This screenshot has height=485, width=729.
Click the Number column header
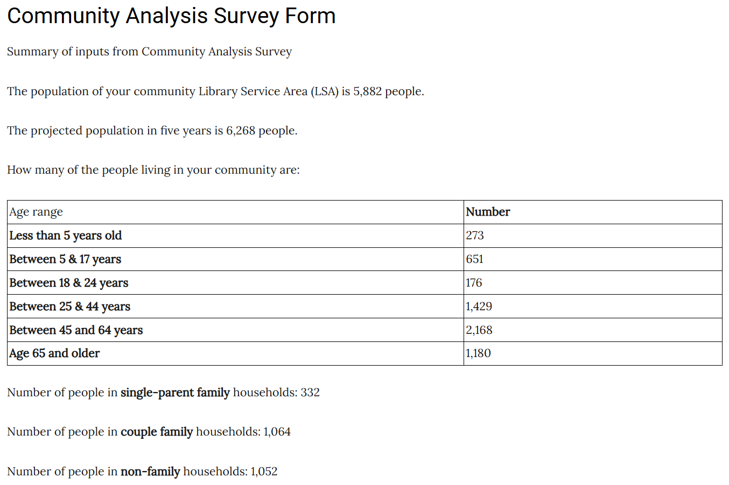pyautogui.click(x=593, y=212)
